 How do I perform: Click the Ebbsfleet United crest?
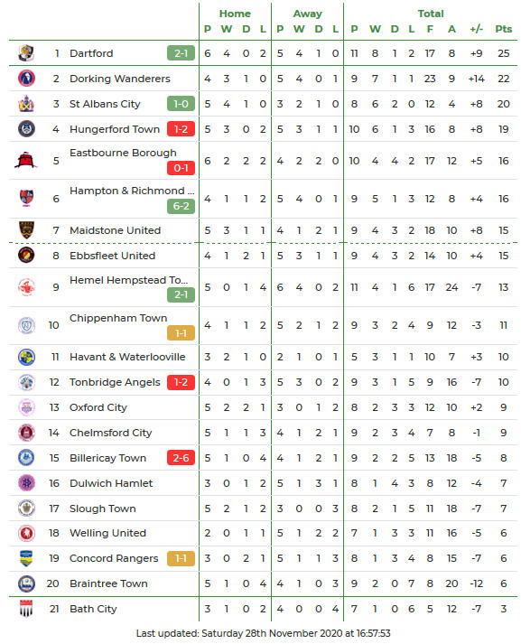[26, 256]
